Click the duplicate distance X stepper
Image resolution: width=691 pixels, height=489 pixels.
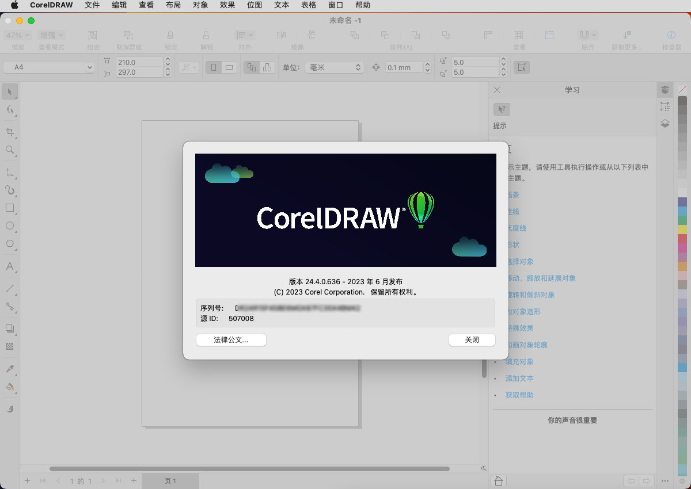click(x=503, y=62)
